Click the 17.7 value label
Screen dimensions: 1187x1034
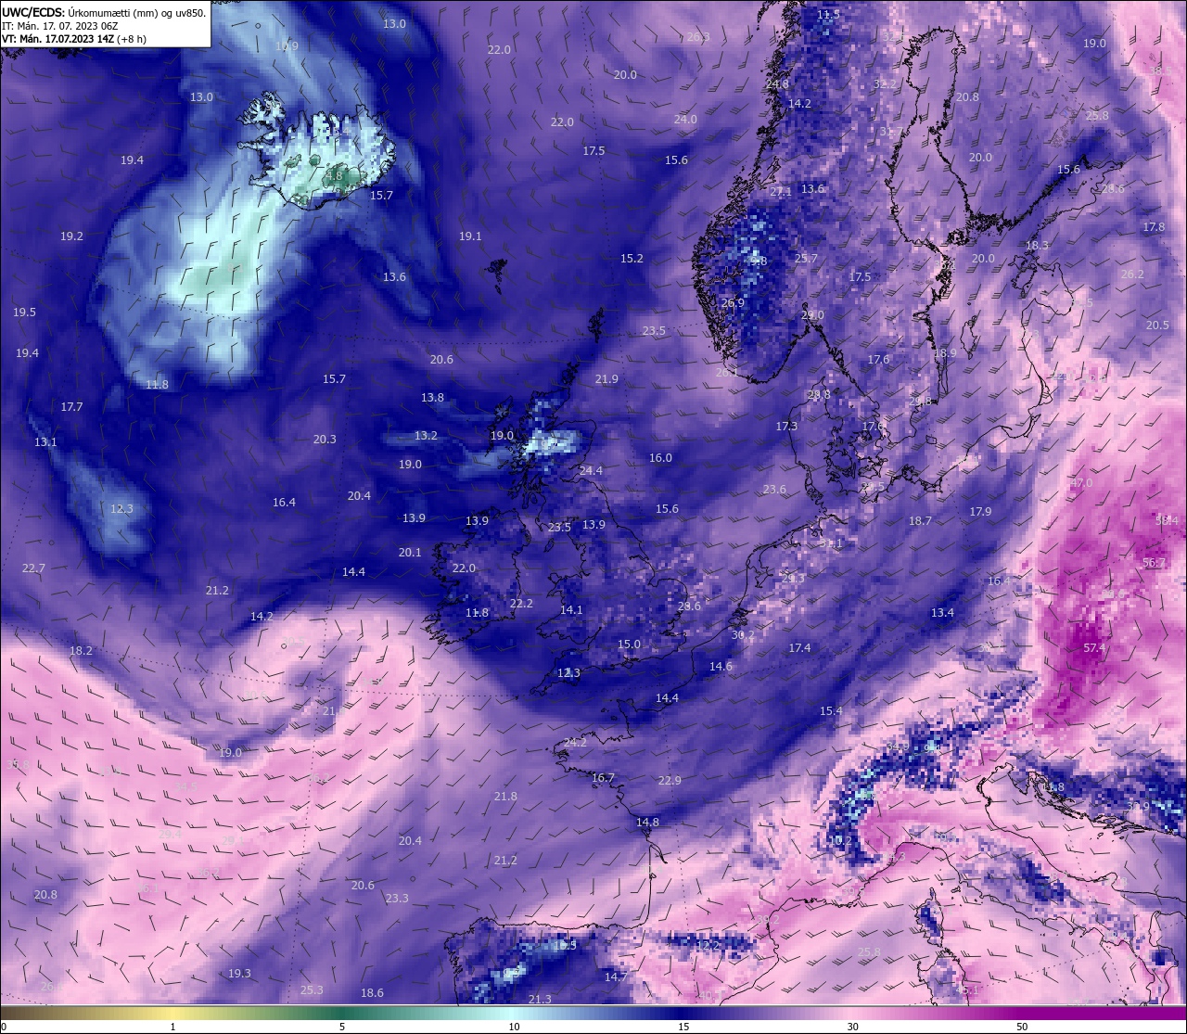point(71,407)
